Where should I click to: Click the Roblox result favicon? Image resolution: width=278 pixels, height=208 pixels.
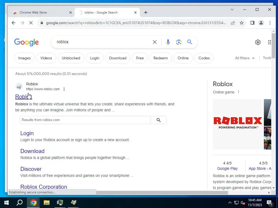(x=19, y=86)
